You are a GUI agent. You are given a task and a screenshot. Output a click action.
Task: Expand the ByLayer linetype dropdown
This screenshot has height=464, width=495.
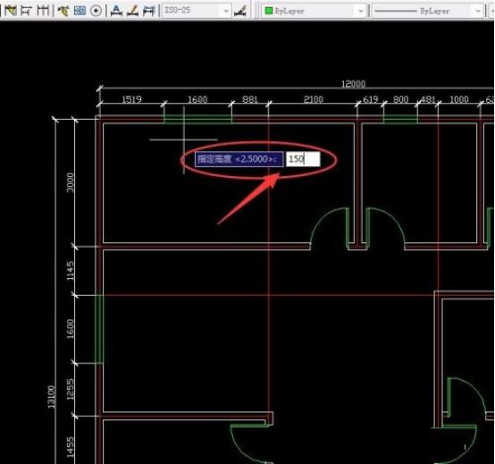click(478, 11)
